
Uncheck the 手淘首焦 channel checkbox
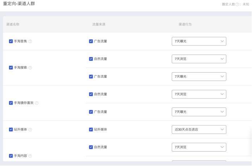click(11, 41)
